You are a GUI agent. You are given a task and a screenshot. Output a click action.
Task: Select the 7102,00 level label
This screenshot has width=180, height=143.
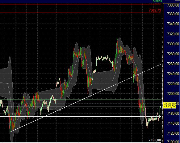click(x=155, y=140)
